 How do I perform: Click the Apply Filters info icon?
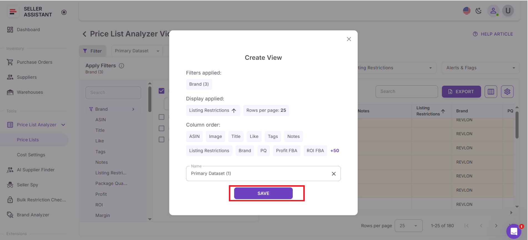(x=121, y=66)
